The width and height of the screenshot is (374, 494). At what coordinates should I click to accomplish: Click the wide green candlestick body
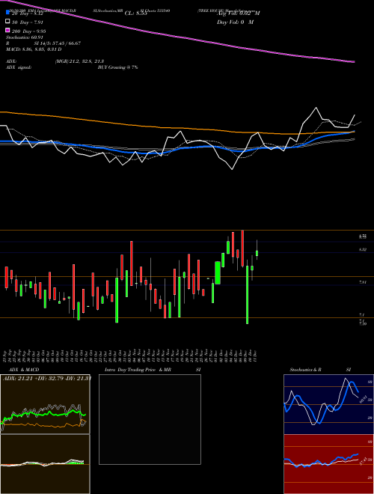click(218, 273)
